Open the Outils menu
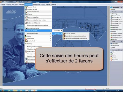 43,4
